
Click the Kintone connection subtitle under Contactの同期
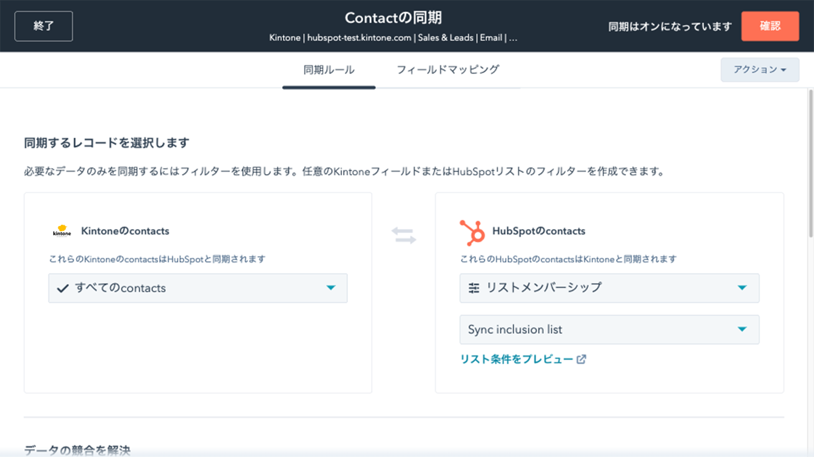(x=393, y=38)
